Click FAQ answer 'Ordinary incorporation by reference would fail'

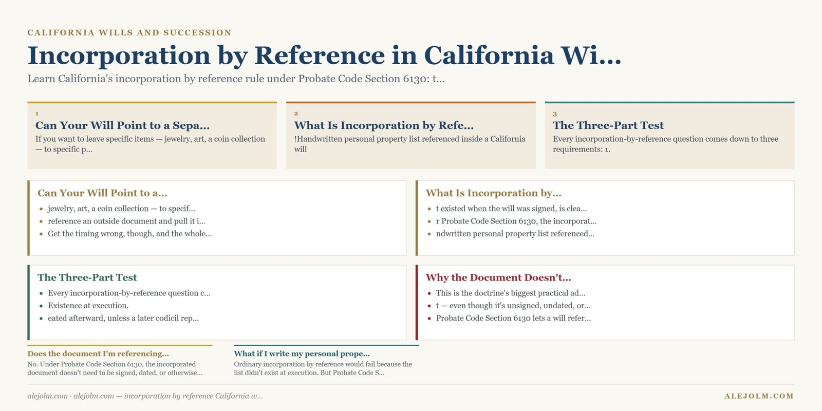323,368
